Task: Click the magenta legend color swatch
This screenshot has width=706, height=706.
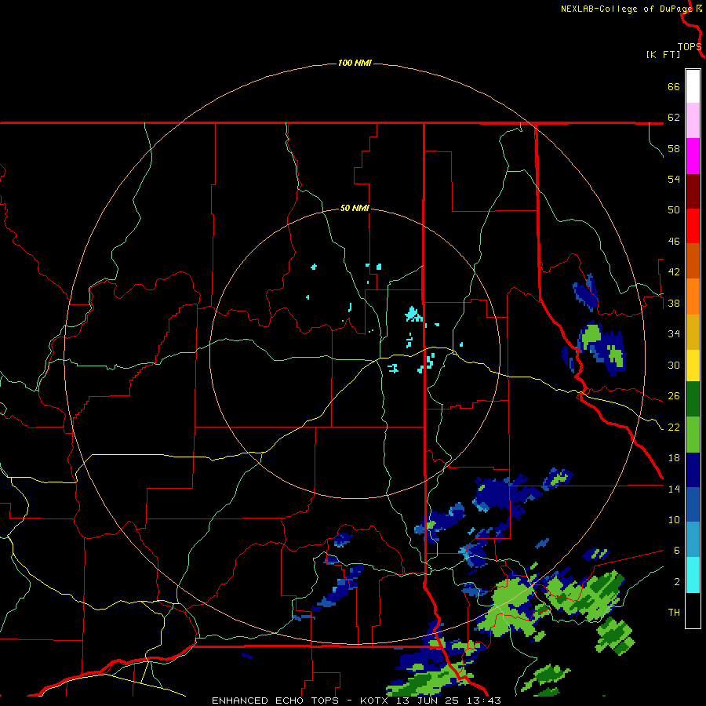Action: [x=693, y=156]
